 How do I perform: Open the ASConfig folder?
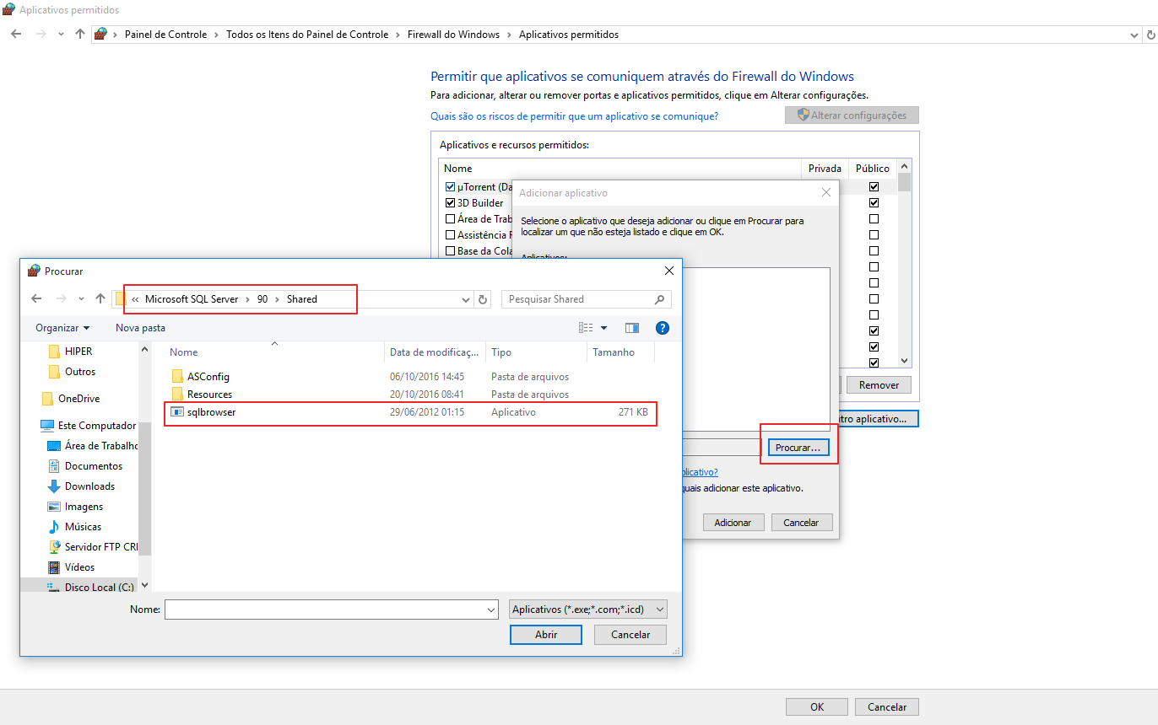click(x=208, y=377)
